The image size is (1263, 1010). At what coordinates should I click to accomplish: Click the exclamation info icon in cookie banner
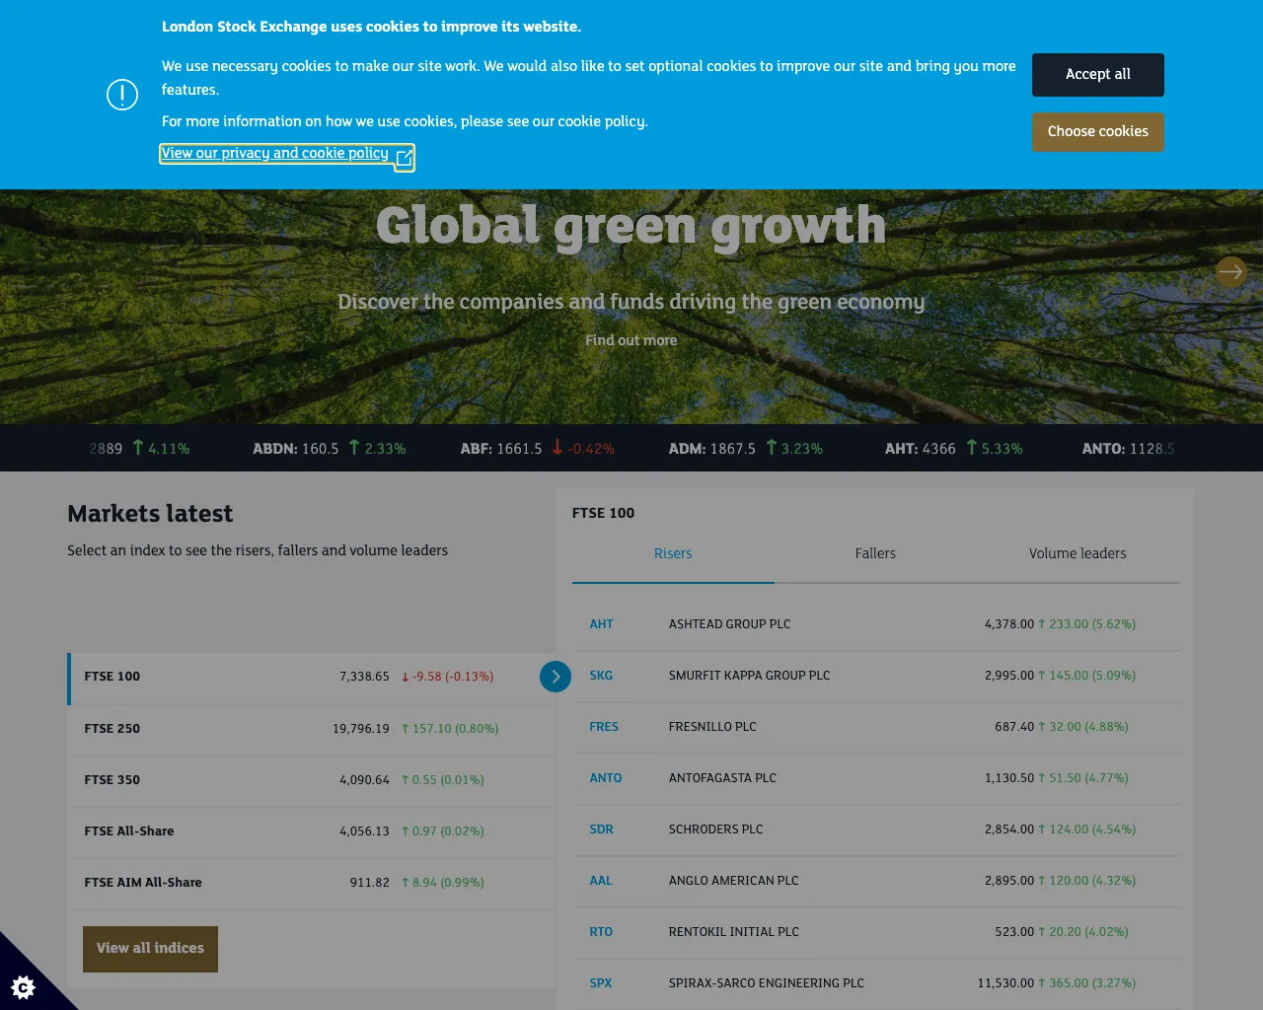pos(122,95)
